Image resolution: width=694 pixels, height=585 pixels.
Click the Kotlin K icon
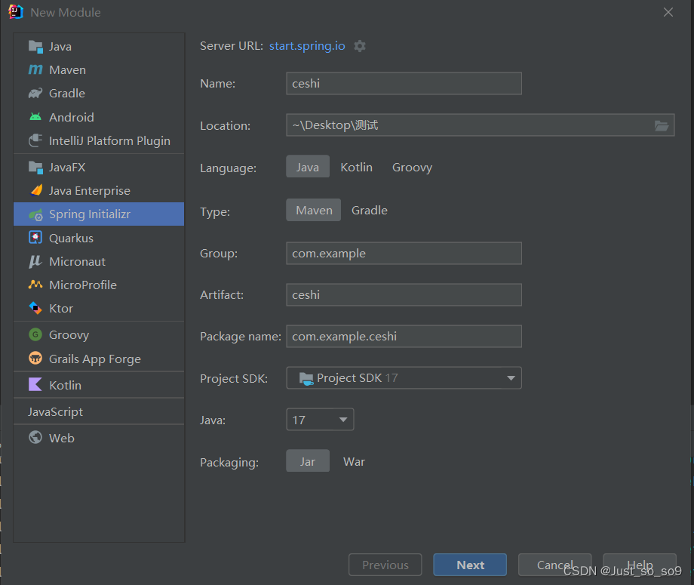[35, 384]
